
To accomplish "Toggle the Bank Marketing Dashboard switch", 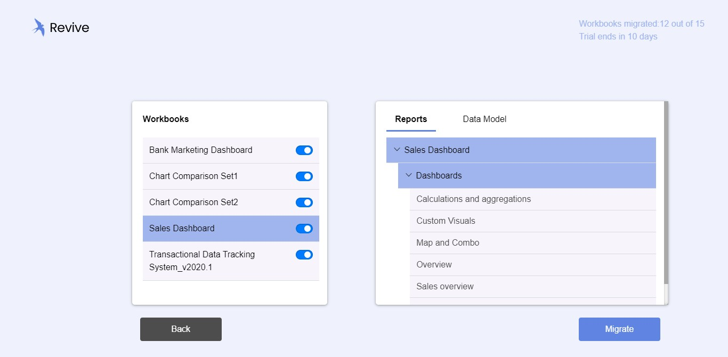I will coord(304,150).
